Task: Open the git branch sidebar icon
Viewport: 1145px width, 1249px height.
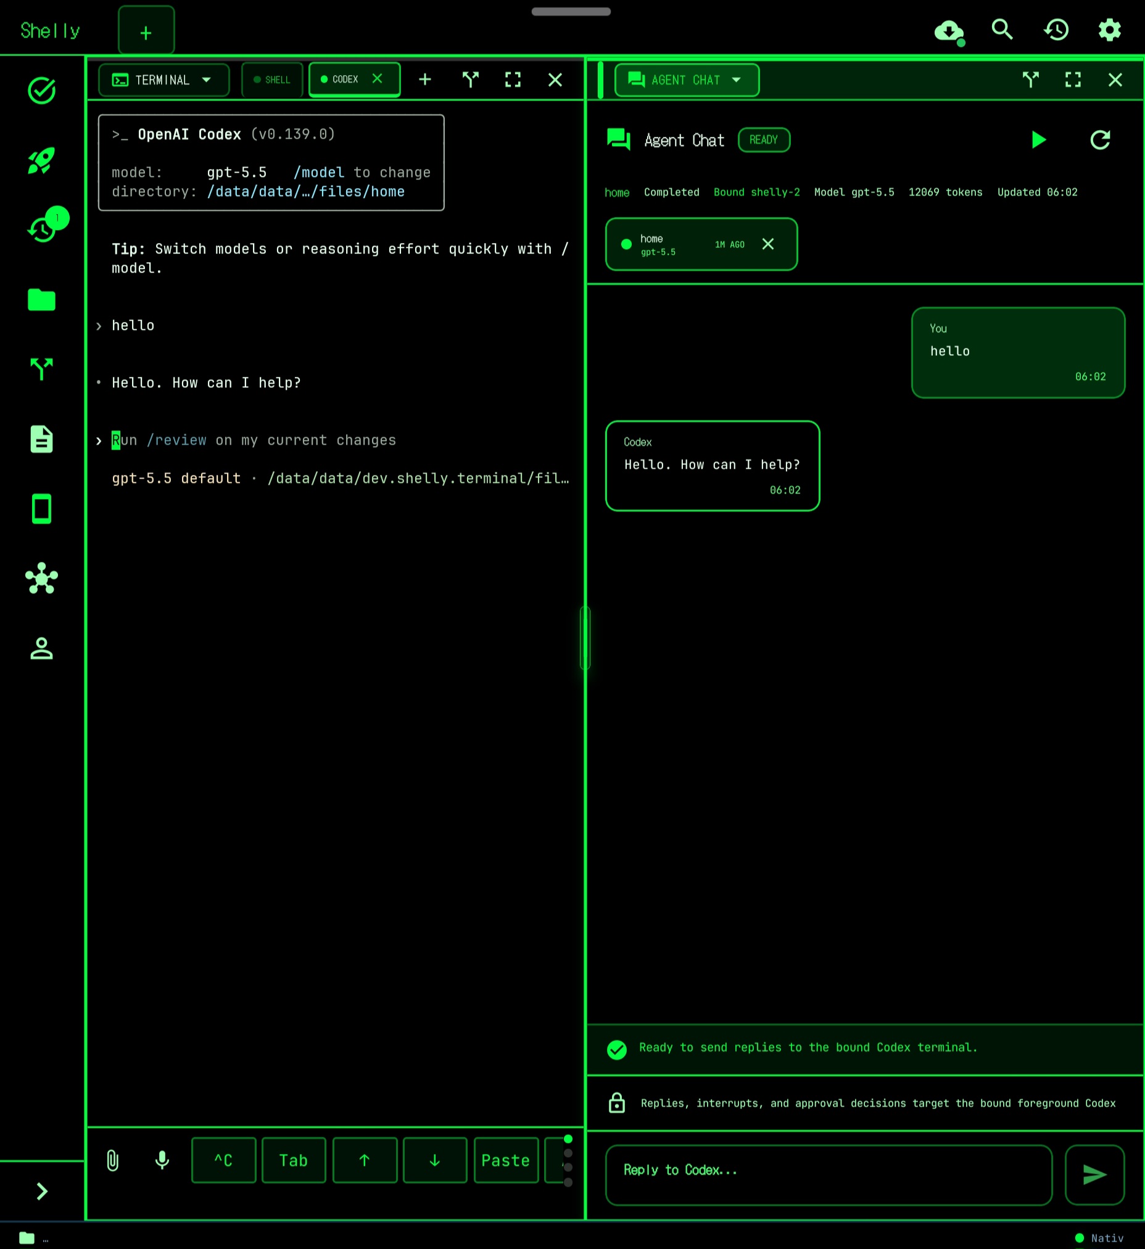Action: 41,369
